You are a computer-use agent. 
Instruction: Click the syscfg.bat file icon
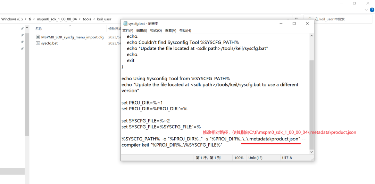click(x=38, y=43)
